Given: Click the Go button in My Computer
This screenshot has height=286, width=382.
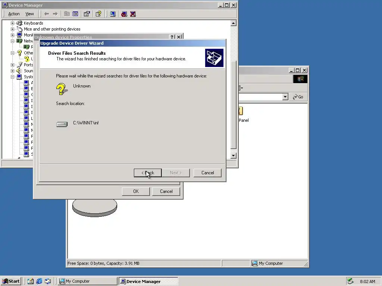Looking at the screenshot, I should 298,97.
